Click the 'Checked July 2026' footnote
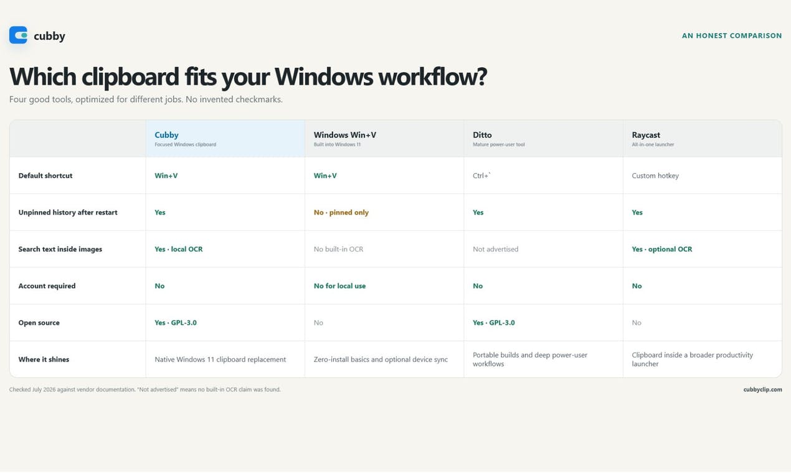 click(x=145, y=390)
